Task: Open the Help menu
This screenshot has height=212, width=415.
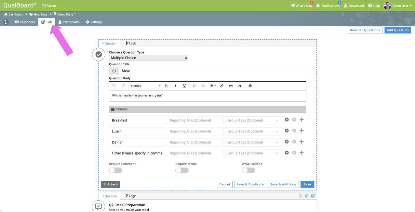Action: point(374,6)
